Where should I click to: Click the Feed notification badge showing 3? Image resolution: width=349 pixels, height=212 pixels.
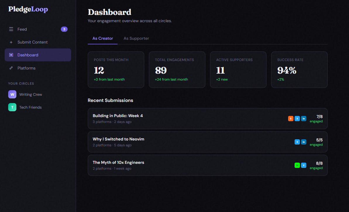click(x=64, y=29)
